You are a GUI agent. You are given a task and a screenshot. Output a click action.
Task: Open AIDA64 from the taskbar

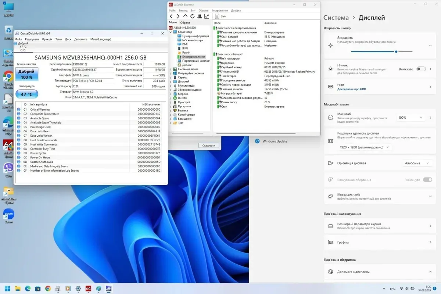89,288
